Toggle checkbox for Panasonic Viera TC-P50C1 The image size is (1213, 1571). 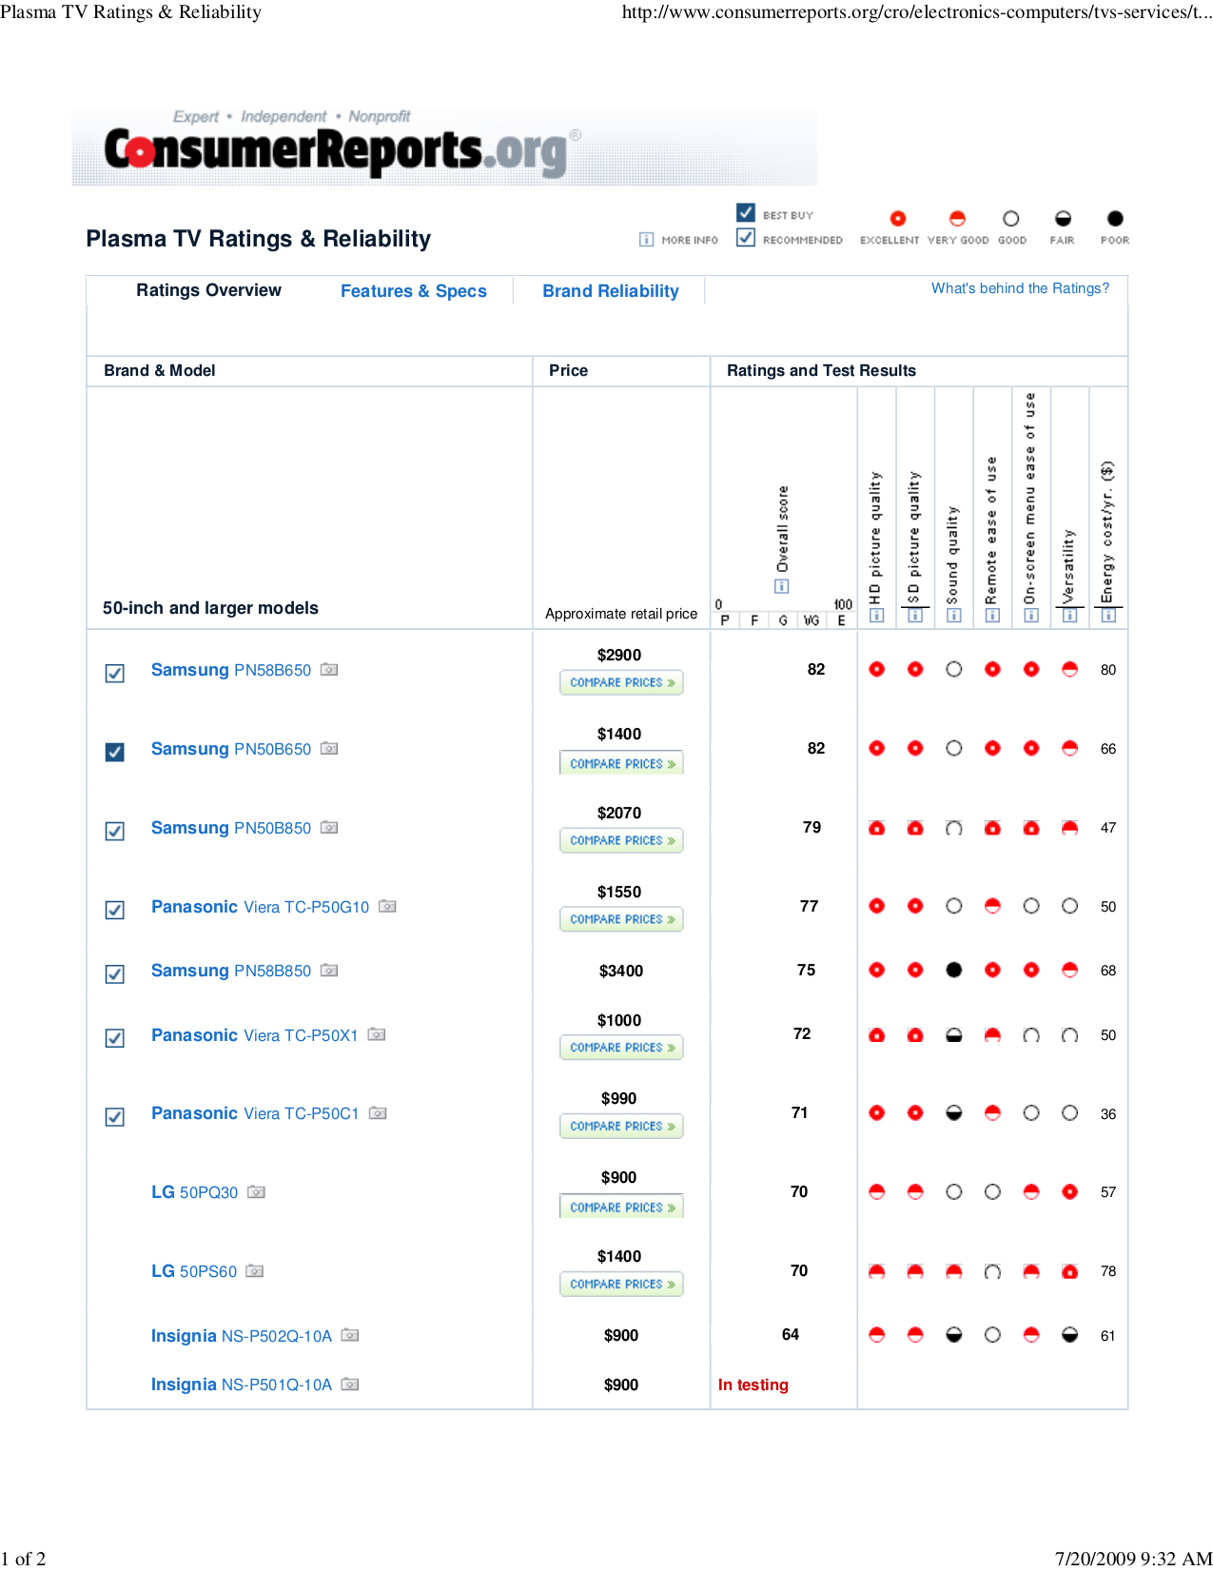pyautogui.click(x=115, y=1117)
